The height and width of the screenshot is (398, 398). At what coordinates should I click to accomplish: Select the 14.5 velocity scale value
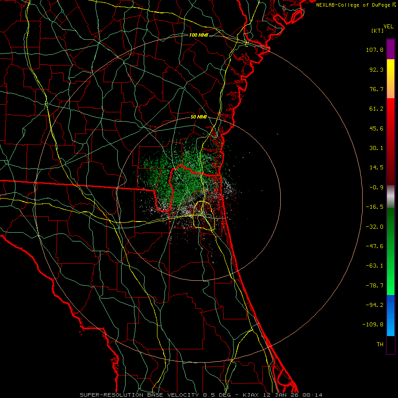point(376,168)
